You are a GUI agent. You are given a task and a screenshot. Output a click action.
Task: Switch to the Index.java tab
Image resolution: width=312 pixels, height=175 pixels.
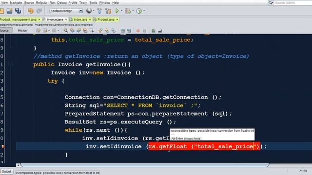click(80, 19)
